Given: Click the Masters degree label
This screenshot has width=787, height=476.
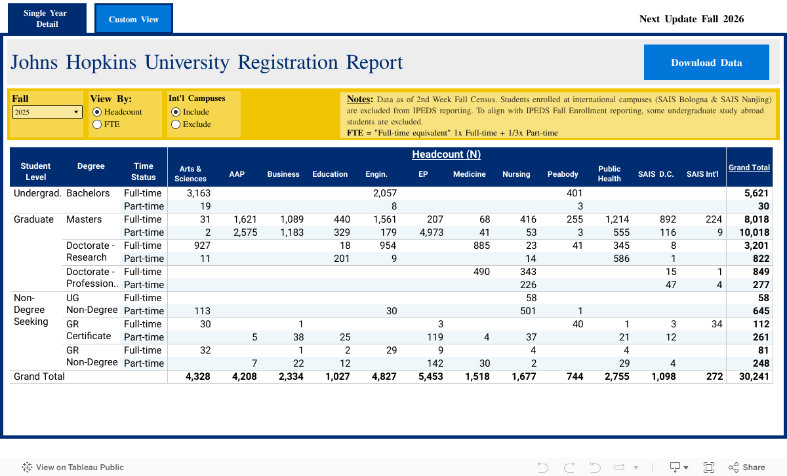Looking at the screenshot, I should click(x=84, y=219).
